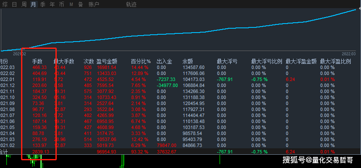
Task: Select the 月 monthly tab
Action: [34, 5]
